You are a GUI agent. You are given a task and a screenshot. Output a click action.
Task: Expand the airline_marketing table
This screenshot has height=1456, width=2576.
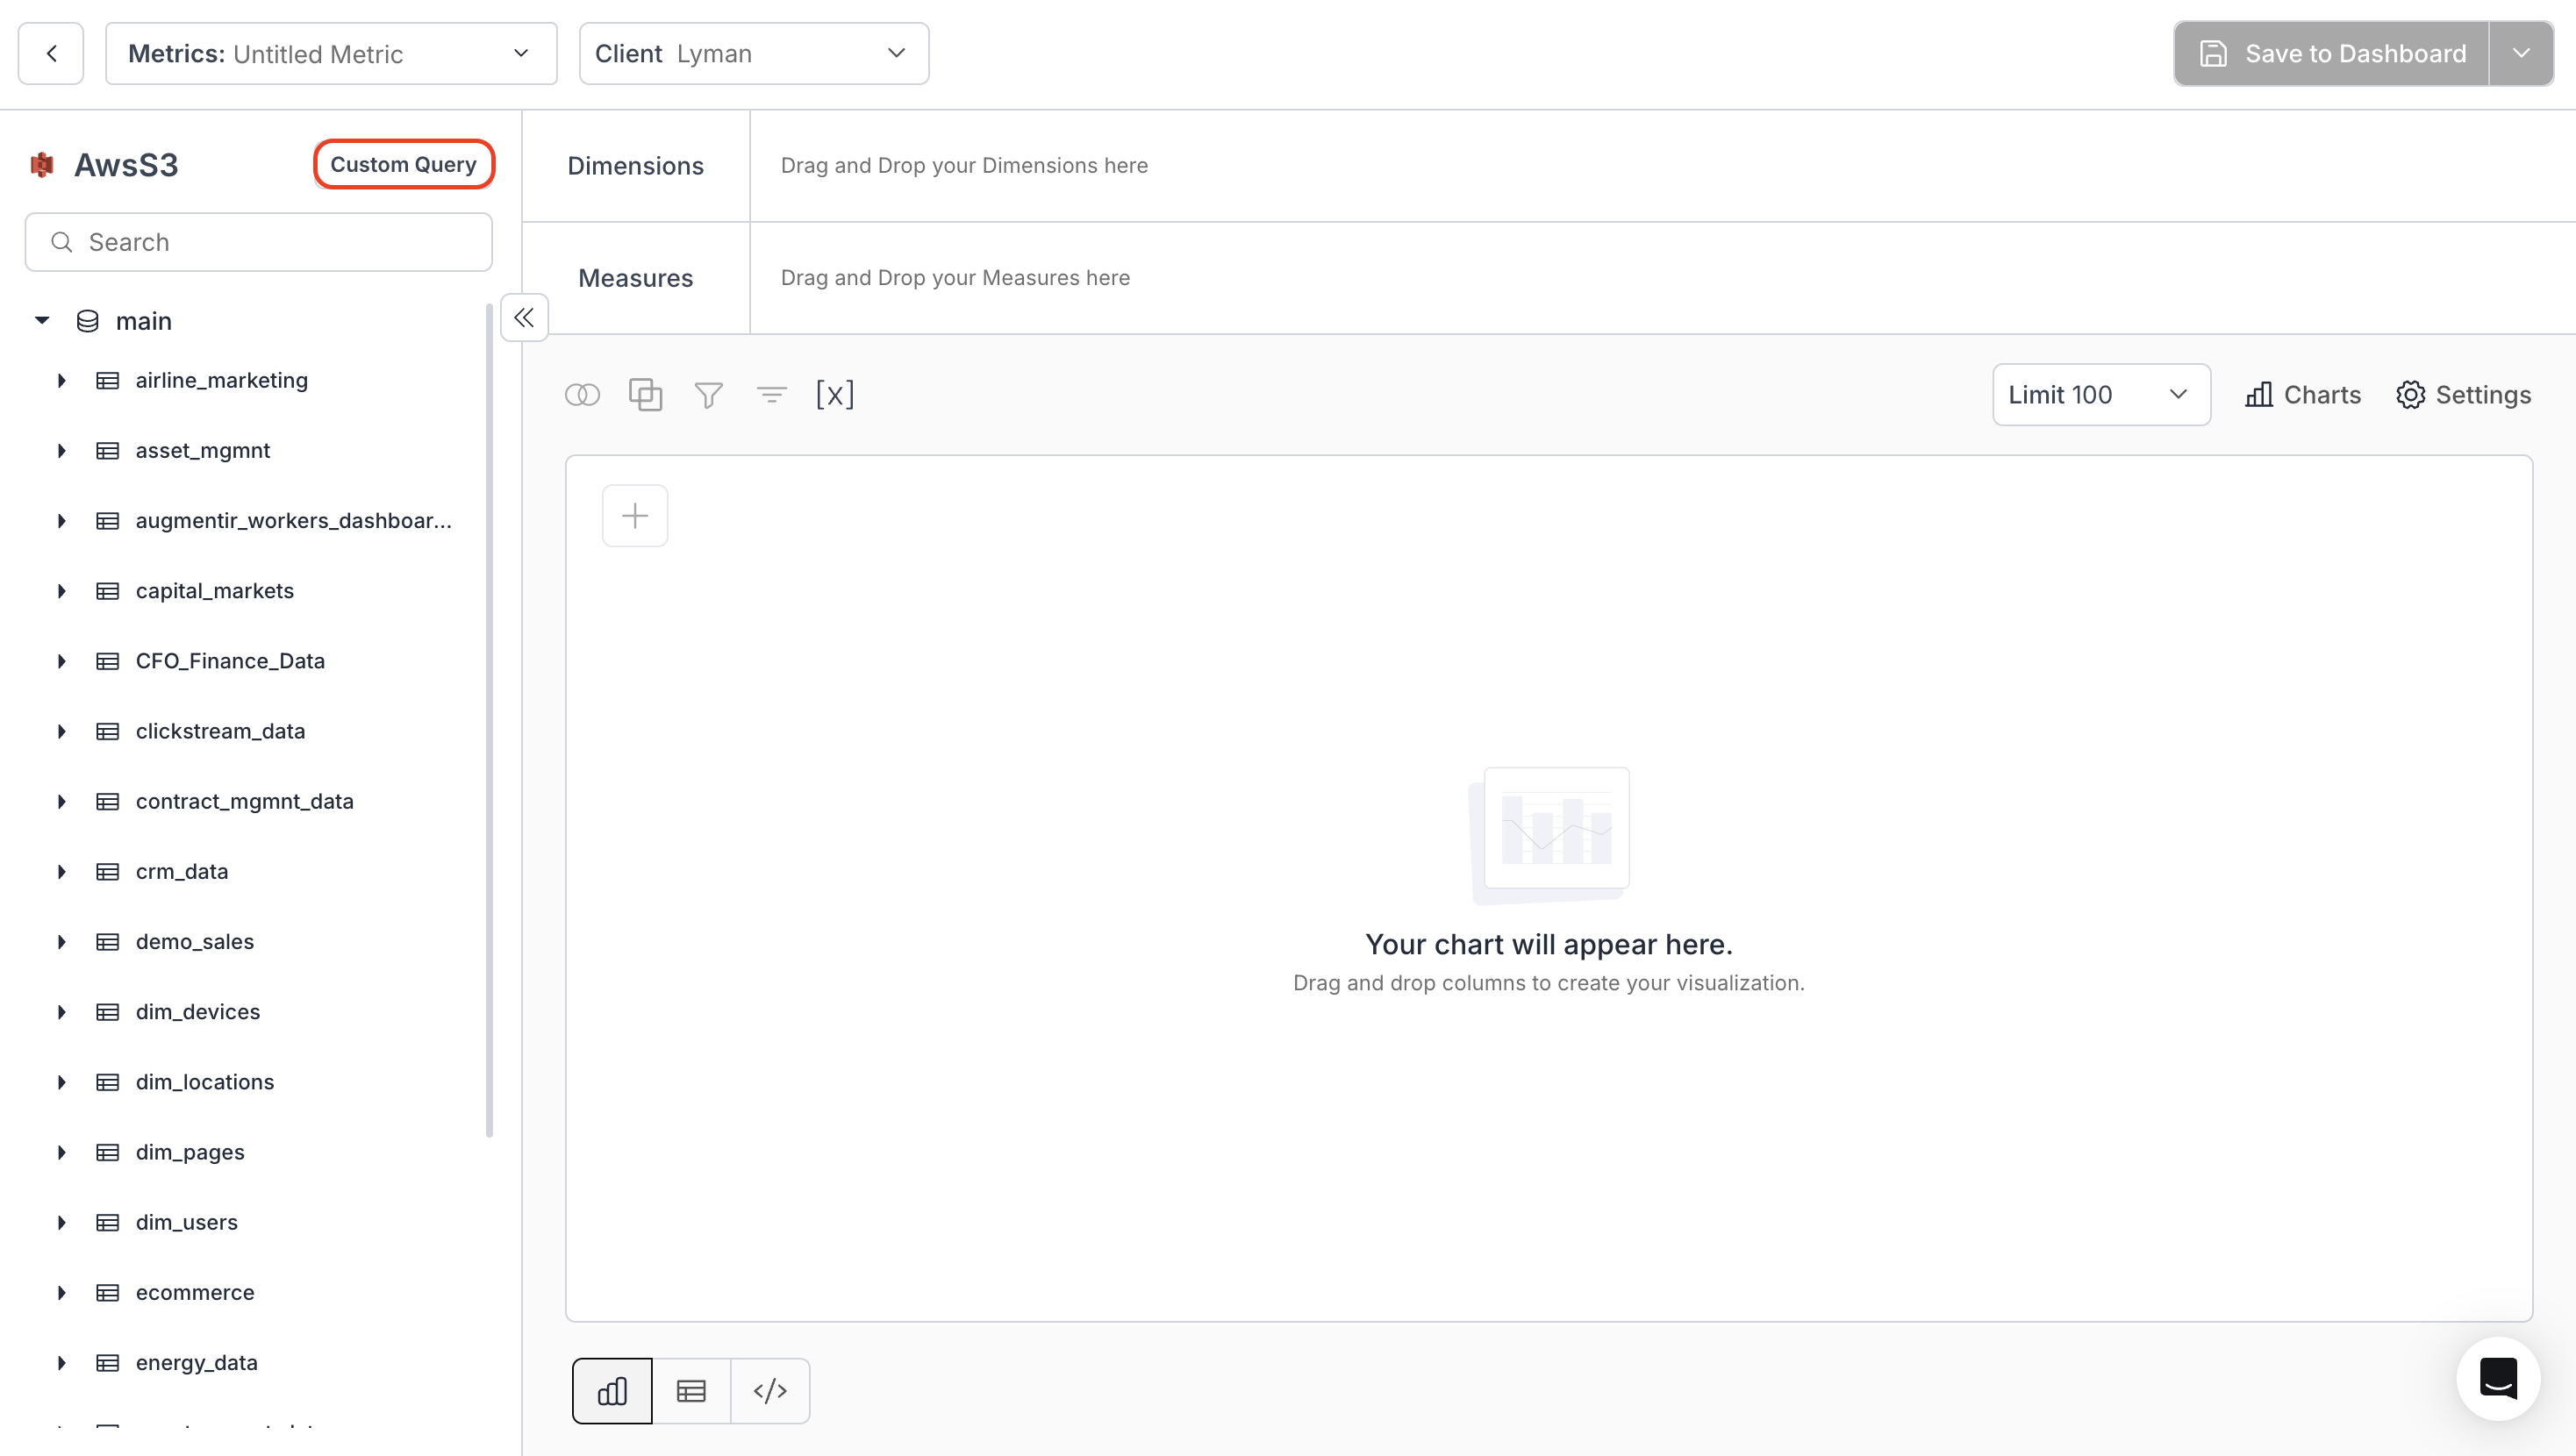[61, 380]
